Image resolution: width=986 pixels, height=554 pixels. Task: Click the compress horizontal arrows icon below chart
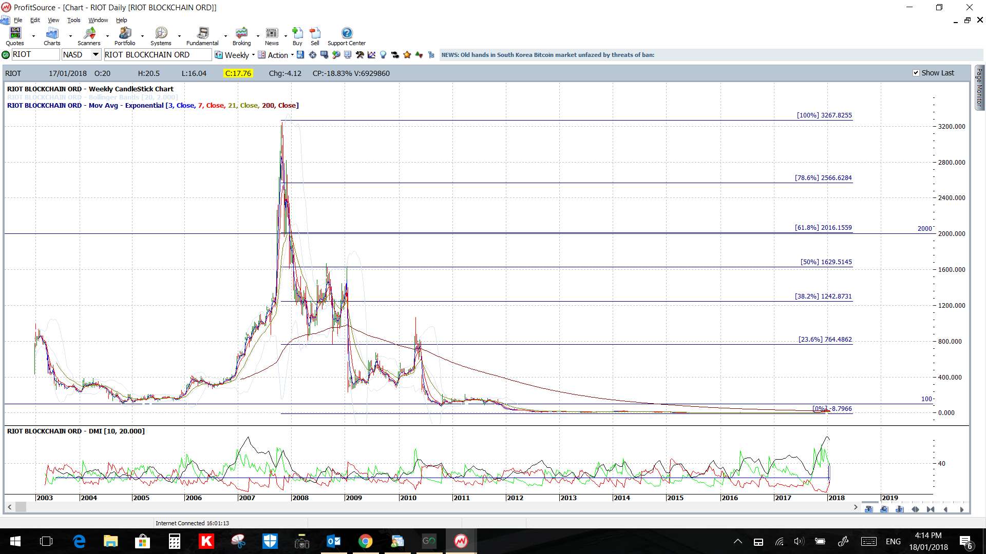[931, 509]
